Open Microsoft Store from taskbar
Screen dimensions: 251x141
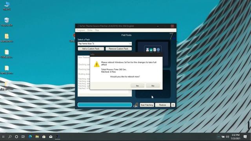[44, 137]
